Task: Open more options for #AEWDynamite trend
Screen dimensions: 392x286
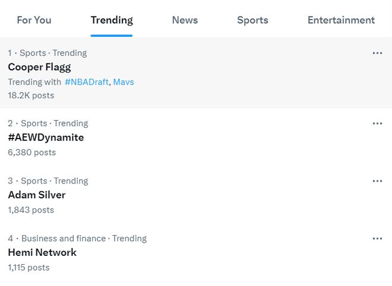Action: (377, 124)
